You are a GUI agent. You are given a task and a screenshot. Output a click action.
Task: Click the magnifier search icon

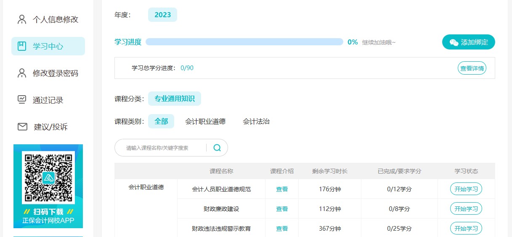[x=217, y=148]
